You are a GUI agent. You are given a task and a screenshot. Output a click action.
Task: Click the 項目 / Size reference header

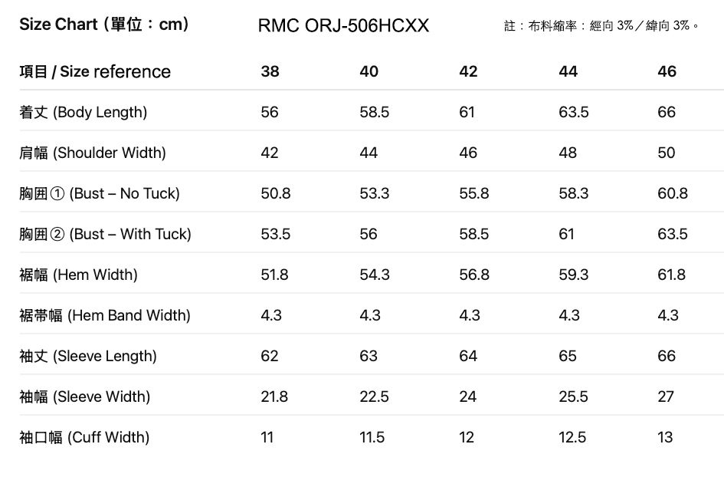tap(95, 71)
